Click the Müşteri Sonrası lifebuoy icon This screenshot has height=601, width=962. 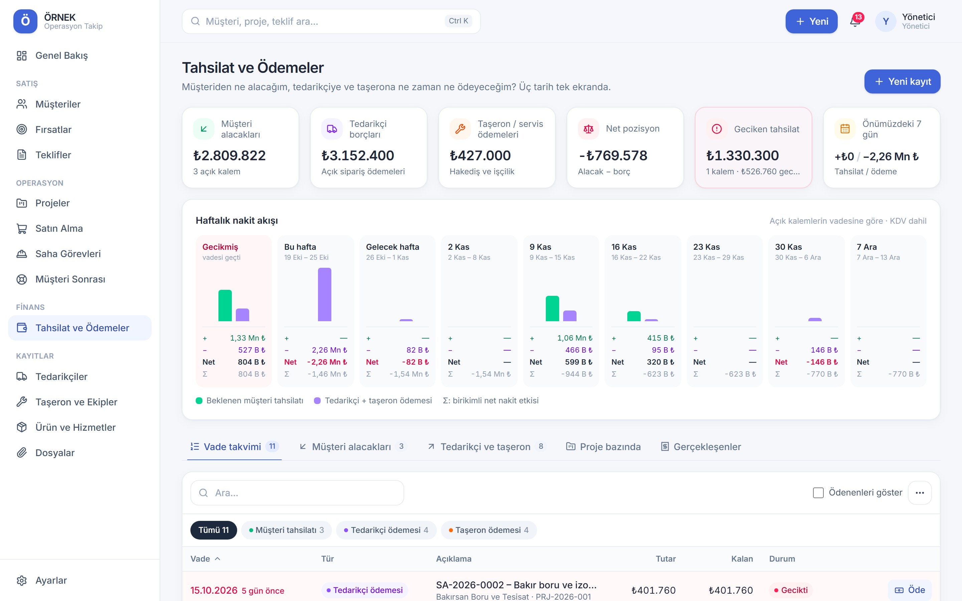point(21,279)
